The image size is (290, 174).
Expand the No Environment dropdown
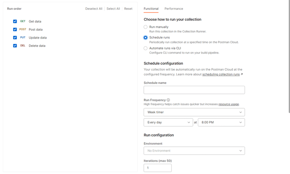pyautogui.click(x=194, y=151)
